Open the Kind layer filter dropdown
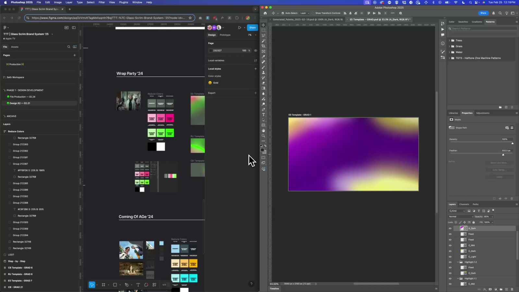This screenshot has width=519, height=292. (457, 211)
